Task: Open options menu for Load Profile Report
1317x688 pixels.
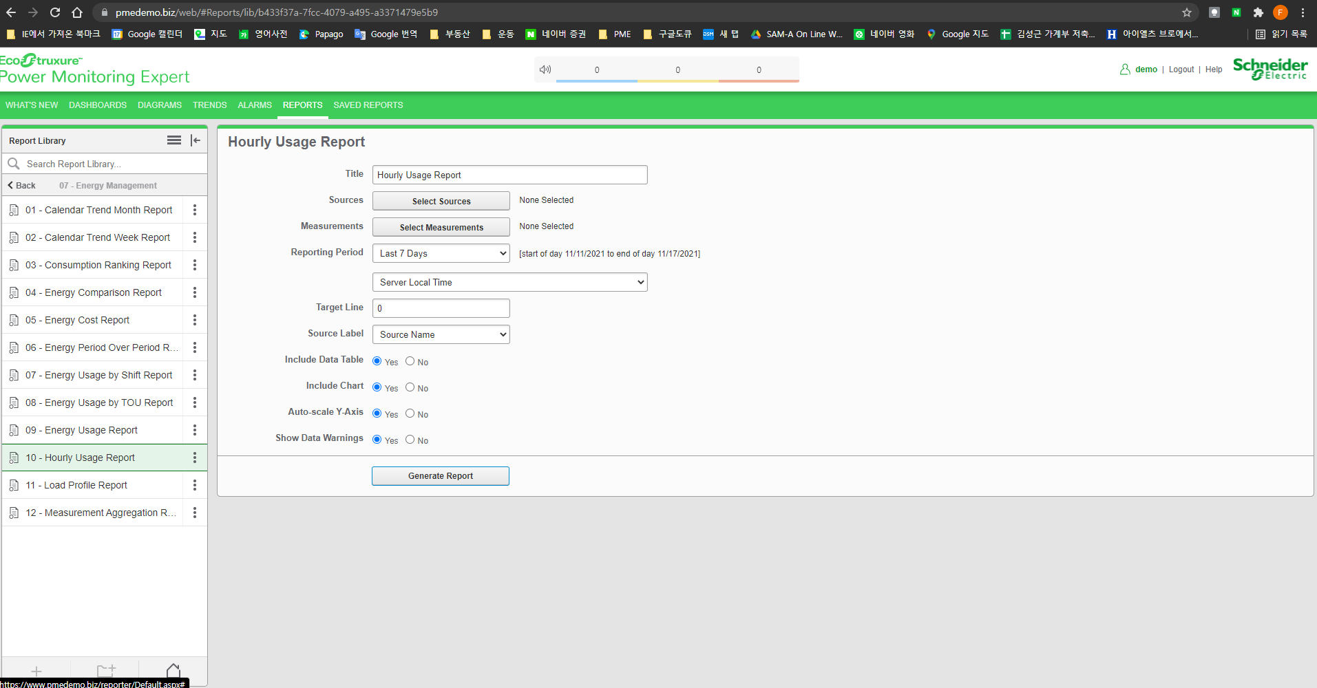Action: click(x=195, y=485)
